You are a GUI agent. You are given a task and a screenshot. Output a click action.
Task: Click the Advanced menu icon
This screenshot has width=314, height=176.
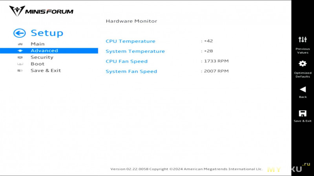pyautogui.click(x=20, y=51)
